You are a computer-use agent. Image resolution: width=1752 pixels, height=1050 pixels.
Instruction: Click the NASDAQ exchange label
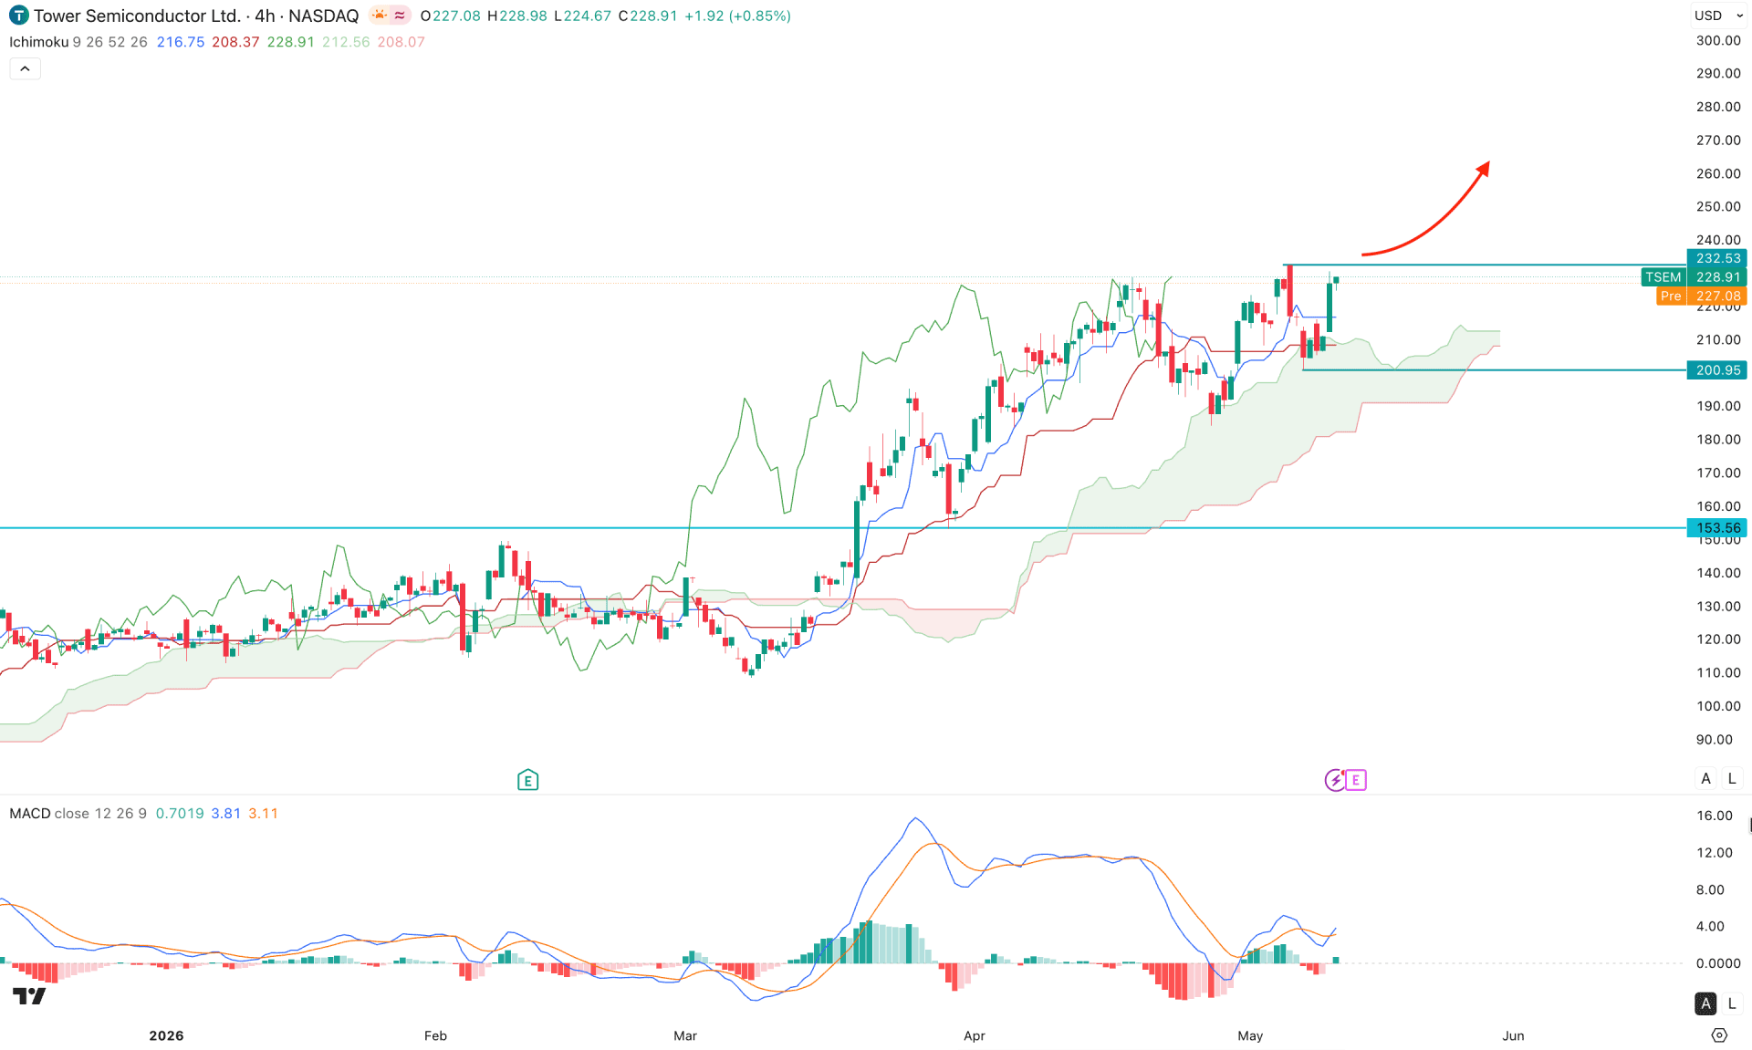pyautogui.click(x=324, y=16)
